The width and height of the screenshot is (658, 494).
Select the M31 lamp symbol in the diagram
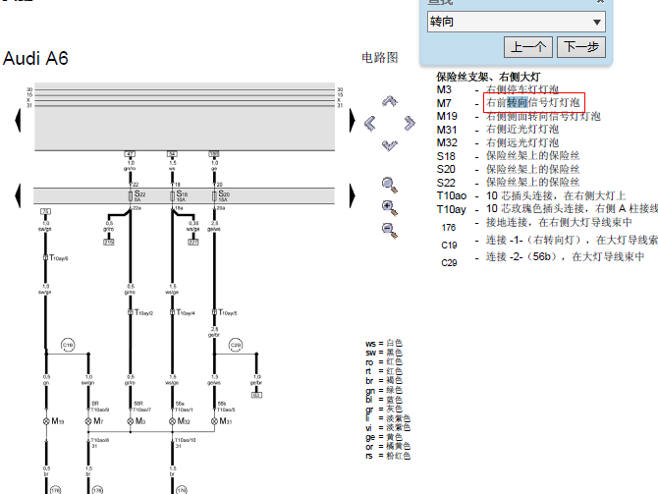tap(214, 421)
